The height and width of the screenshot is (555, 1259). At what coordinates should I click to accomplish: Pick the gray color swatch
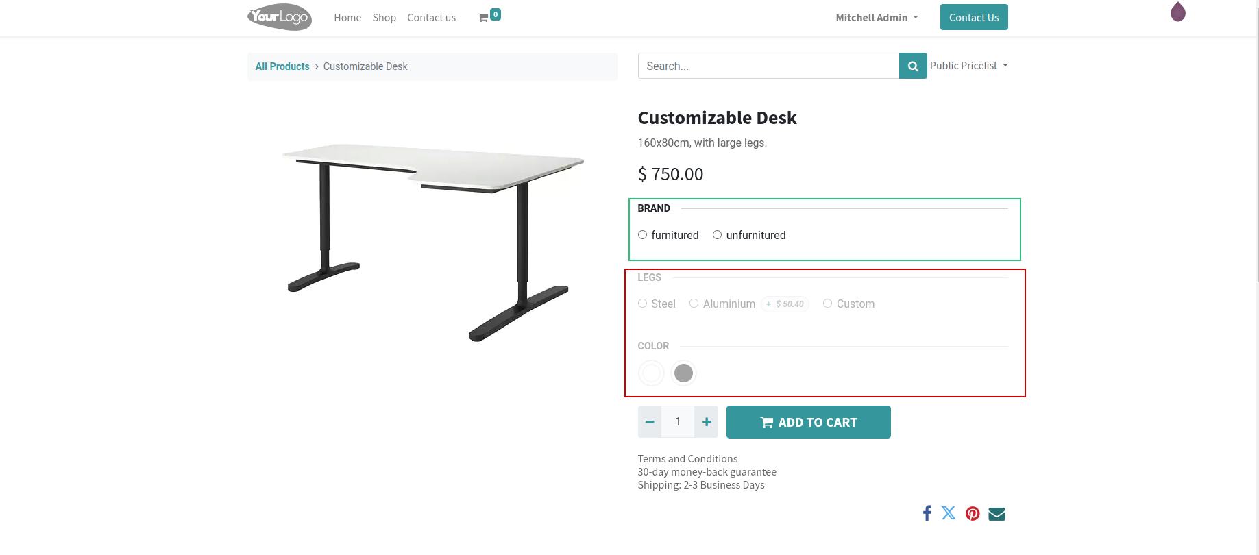point(683,373)
